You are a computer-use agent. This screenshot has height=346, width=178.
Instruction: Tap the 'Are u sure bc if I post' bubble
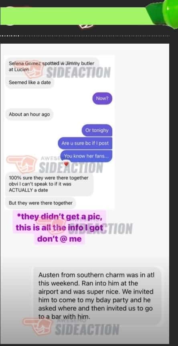tap(85, 143)
